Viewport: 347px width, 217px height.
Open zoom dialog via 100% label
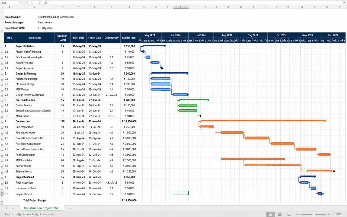click(x=338, y=214)
